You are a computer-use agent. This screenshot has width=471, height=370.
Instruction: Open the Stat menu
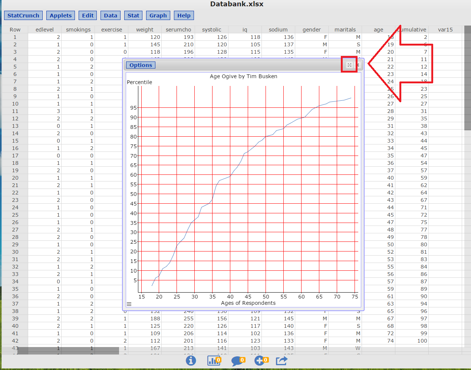pyautogui.click(x=134, y=16)
